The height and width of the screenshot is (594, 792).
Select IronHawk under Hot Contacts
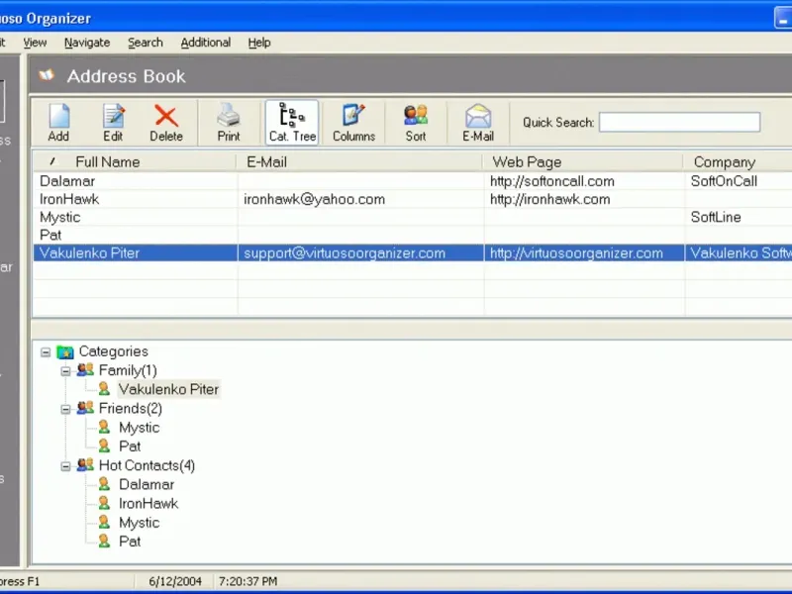148,504
